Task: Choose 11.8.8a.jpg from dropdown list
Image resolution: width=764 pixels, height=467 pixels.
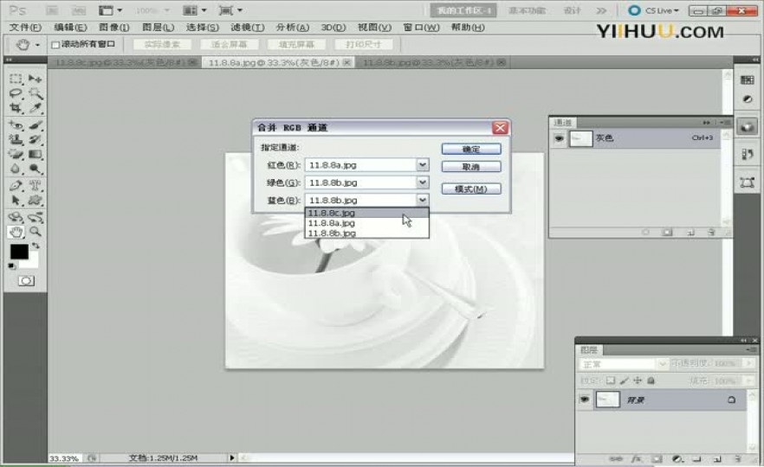Action: [x=367, y=223]
